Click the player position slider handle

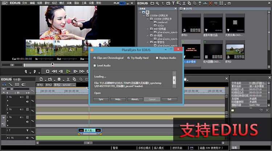52,64
